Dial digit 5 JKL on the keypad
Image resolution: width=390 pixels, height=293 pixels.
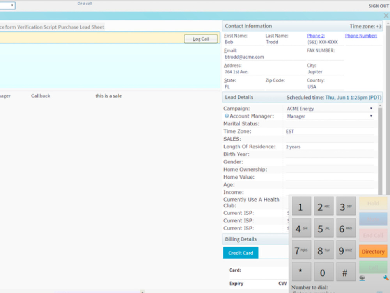[324, 228]
